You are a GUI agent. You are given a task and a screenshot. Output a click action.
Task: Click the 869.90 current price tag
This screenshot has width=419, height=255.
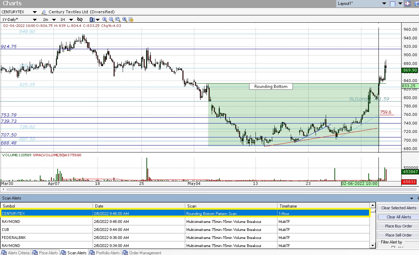[410, 70]
